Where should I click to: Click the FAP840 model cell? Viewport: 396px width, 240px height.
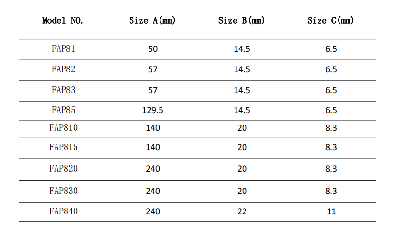coord(64,211)
